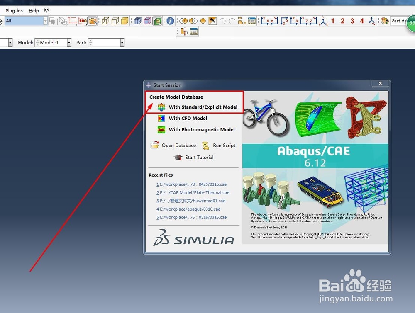The width and height of the screenshot is (415, 313).
Task: Open the table window icon on second toolbar row
Action: click(x=194, y=32)
